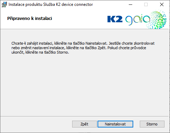The width and height of the screenshot is (170, 133).
Task: Cancel setup via the Storno button
Action: (x=152, y=124)
